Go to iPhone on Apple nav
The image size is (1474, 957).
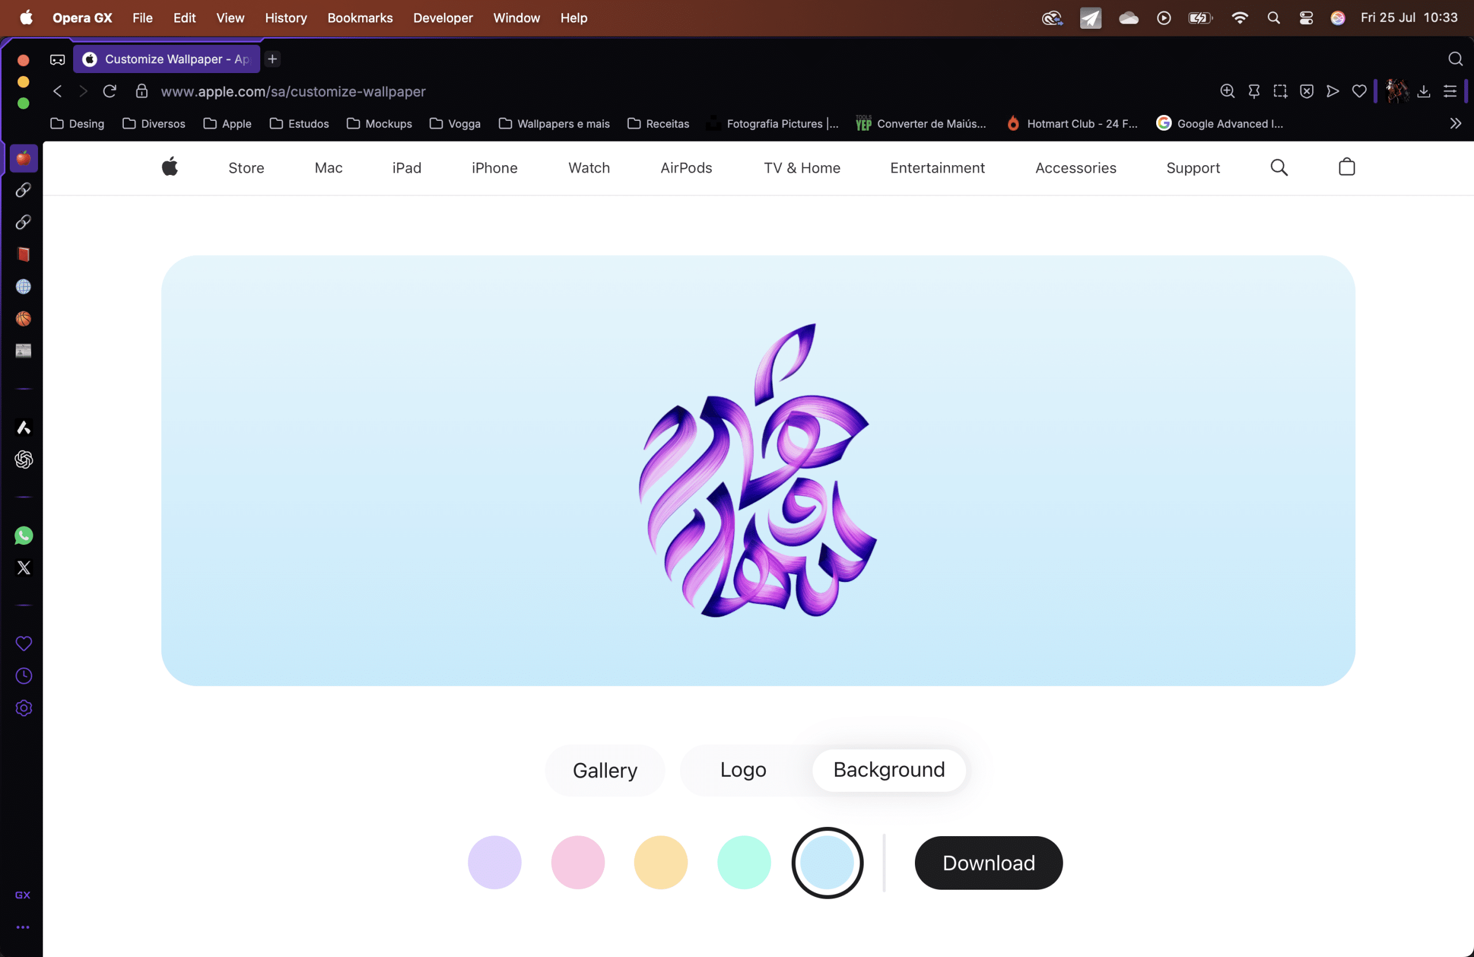point(494,168)
